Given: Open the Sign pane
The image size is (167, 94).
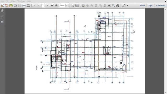Looking at the screenshot, I should pos(151,5).
